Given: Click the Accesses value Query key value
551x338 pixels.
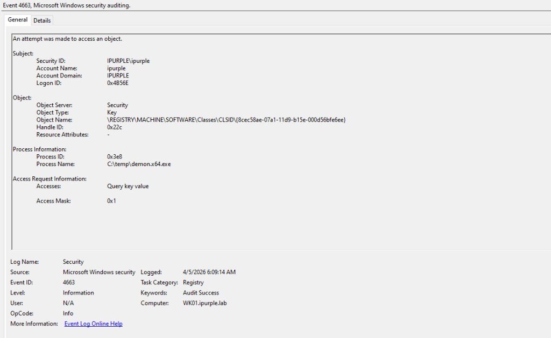Looking at the screenshot, I should [128, 186].
